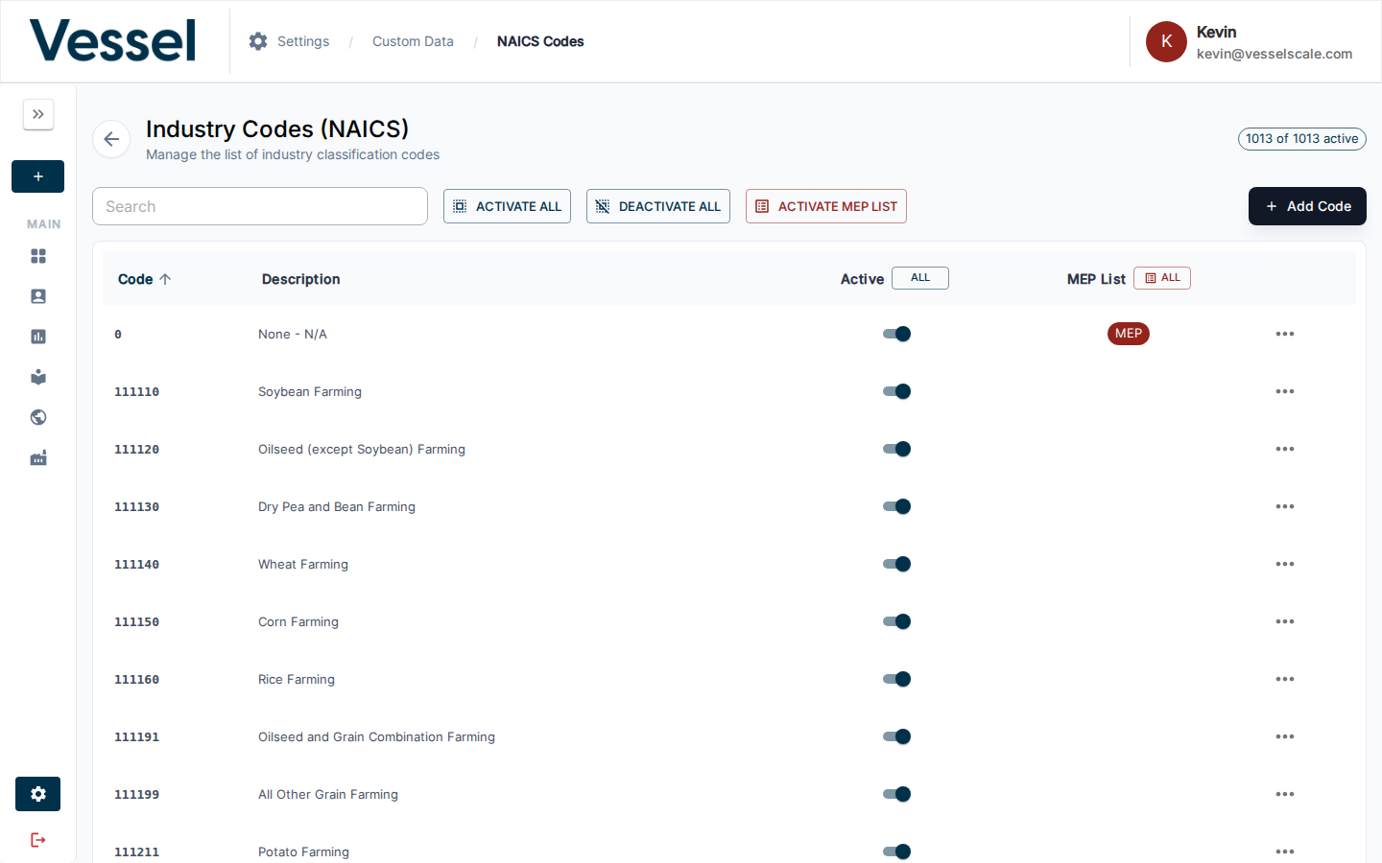This screenshot has width=1382, height=863.
Task: Open the contacts badge icon in sidebar
Action: click(38, 296)
